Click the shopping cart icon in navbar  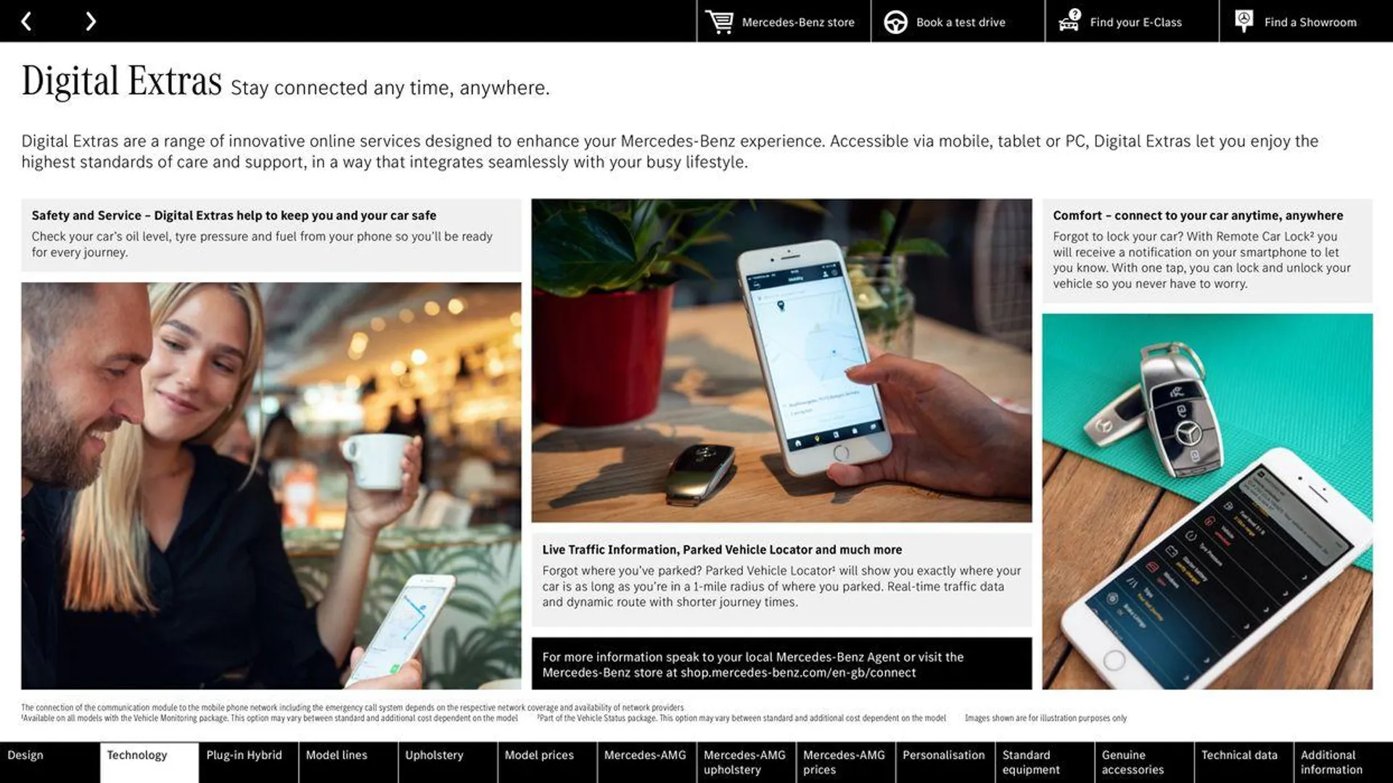(x=718, y=21)
